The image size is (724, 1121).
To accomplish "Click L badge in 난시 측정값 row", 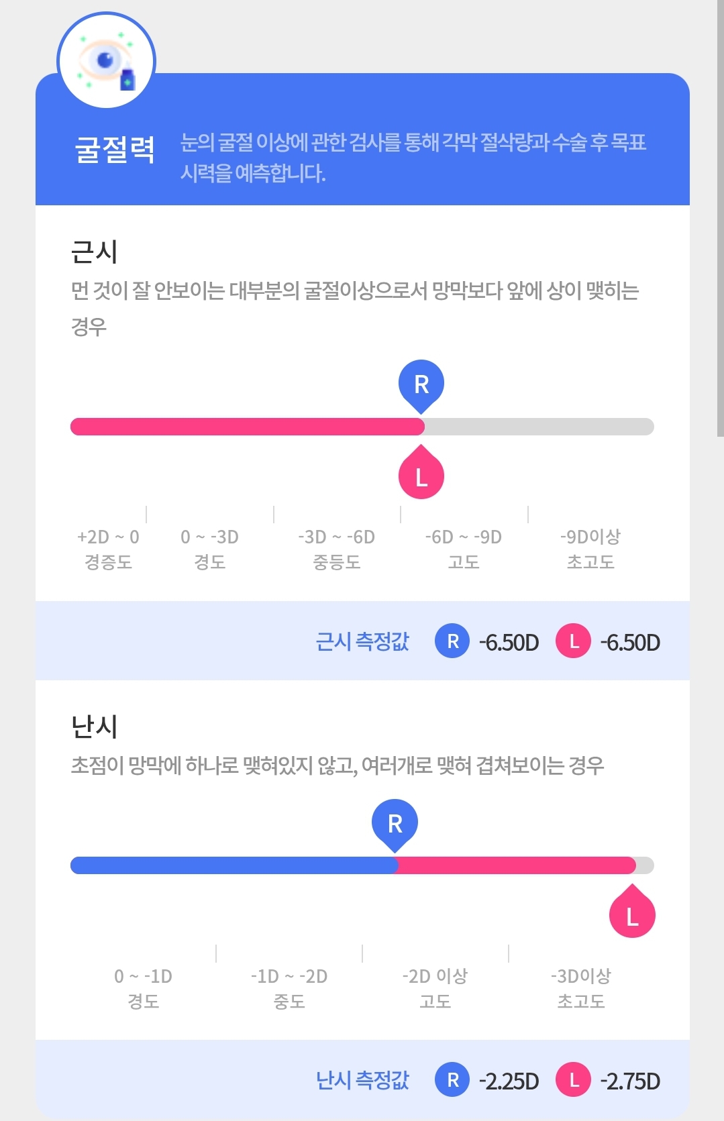I will pyautogui.click(x=574, y=1080).
